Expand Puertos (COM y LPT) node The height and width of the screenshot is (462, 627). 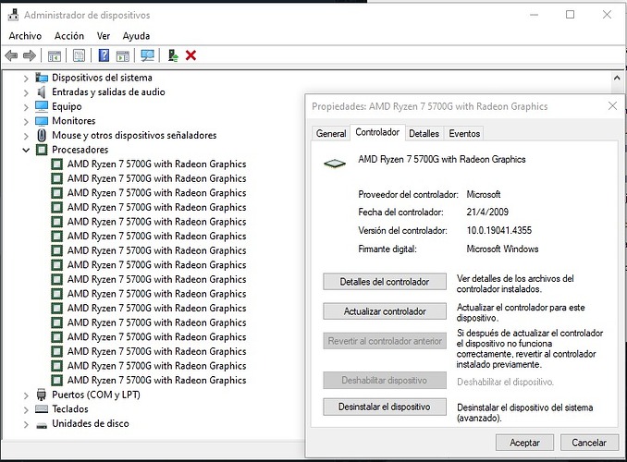click(x=26, y=395)
